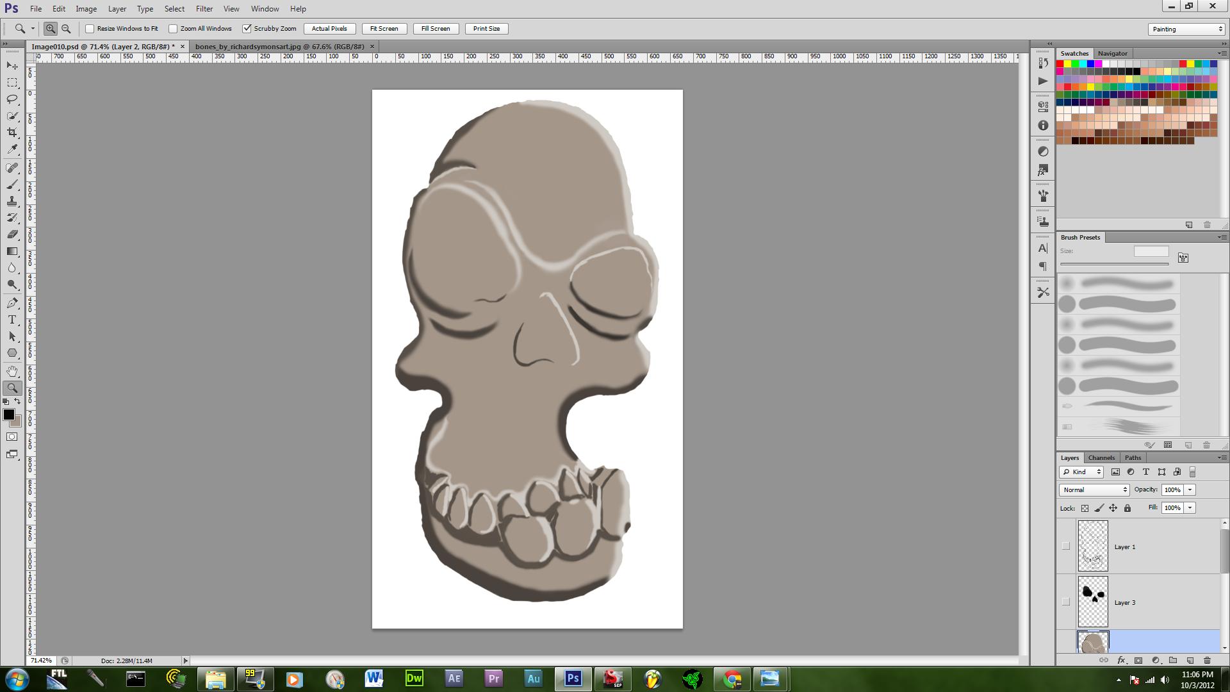This screenshot has height=692, width=1230.
Task: Select the Eyedropper tool
Action: [x=12, y=149]
